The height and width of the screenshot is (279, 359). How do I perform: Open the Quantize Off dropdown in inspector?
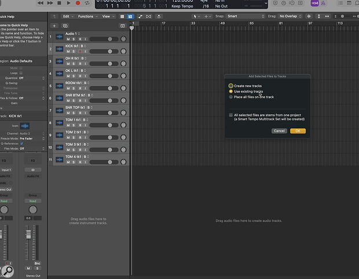point(31,78)
